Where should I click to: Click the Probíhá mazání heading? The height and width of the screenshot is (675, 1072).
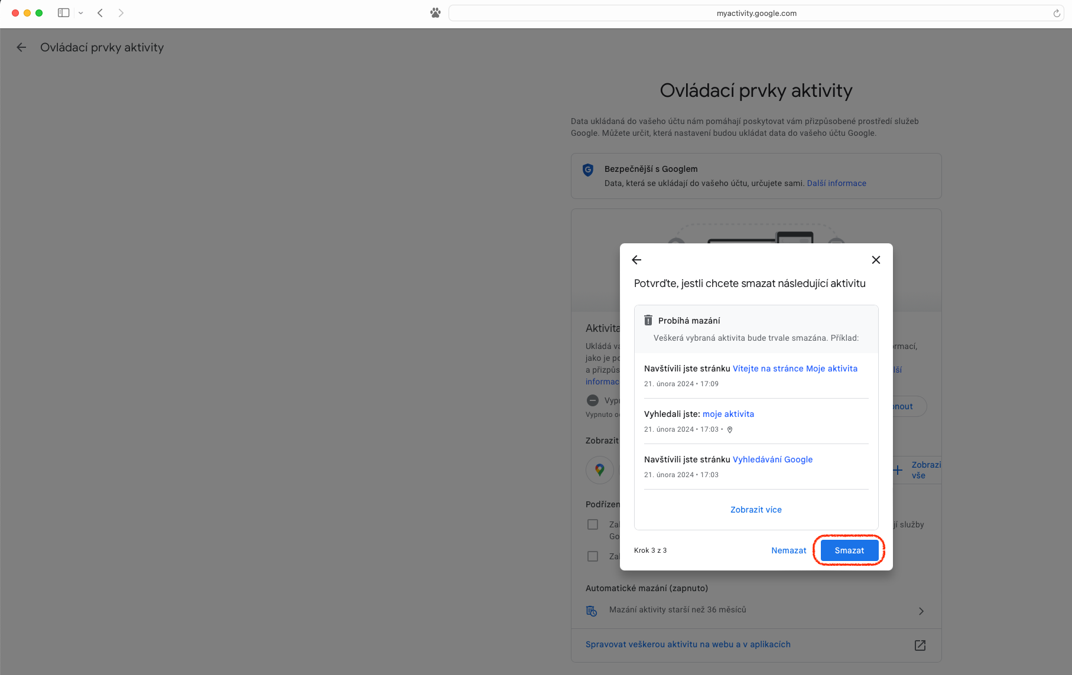point(689,321)
